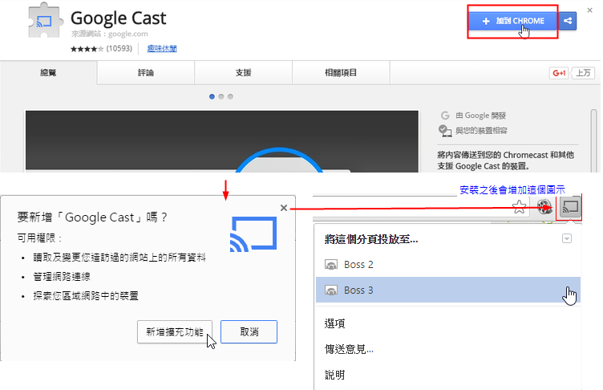Open the 支援 tab
This screenshot has height=390, width=603.
click(x=244, y=72)
